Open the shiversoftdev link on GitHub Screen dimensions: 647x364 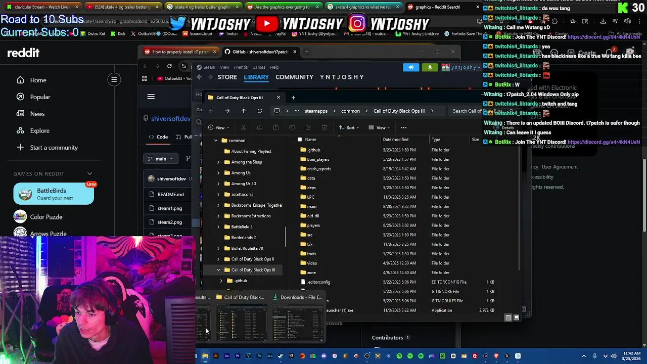click(x=171, y=119)
